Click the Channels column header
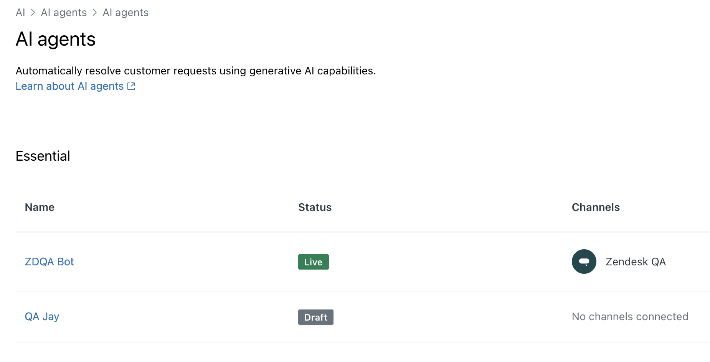 click(x=596, y=207)
